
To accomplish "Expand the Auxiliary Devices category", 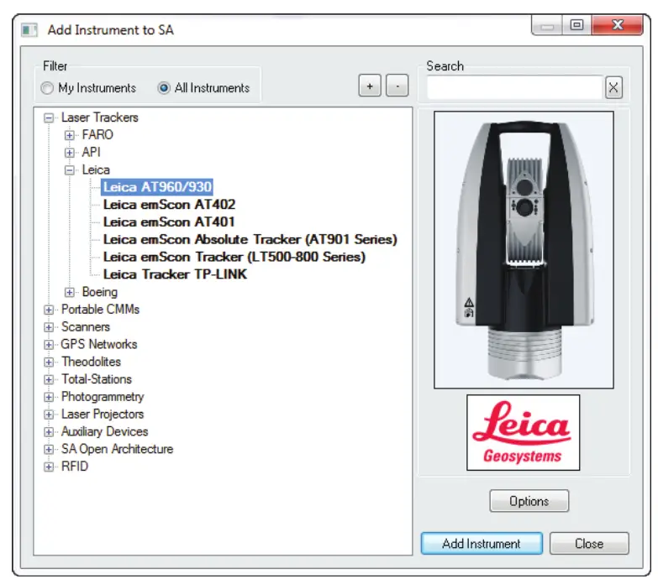I will [49, 432].
